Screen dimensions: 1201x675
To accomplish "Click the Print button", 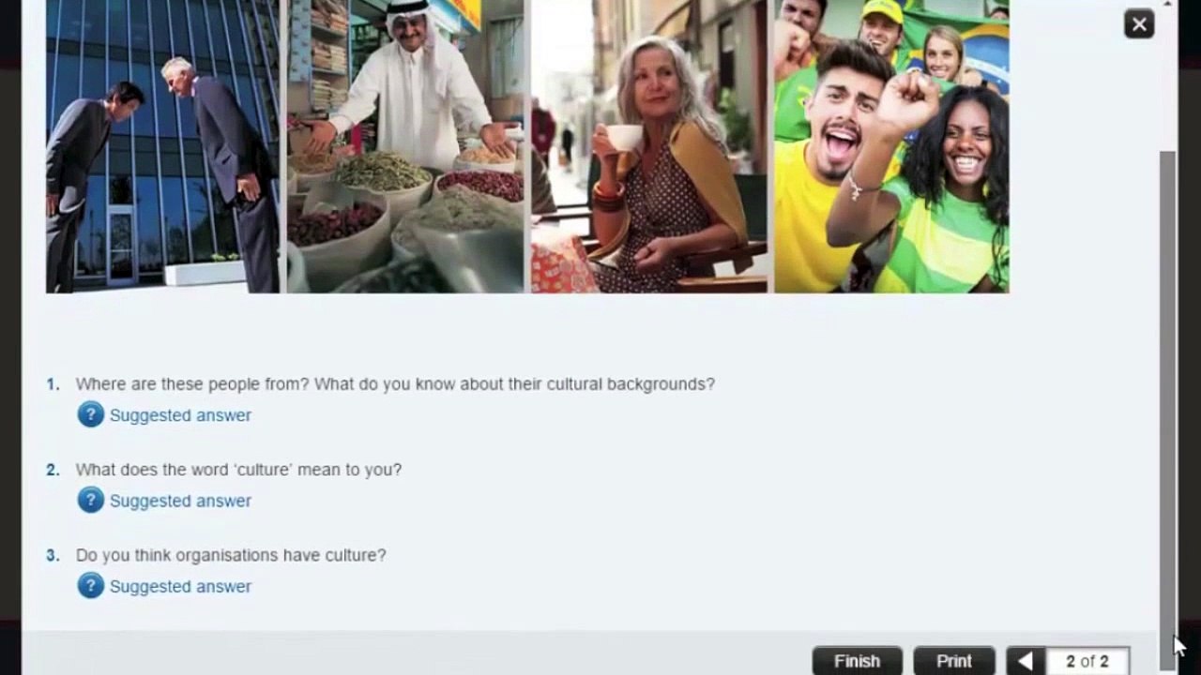I will click(954, 661).
